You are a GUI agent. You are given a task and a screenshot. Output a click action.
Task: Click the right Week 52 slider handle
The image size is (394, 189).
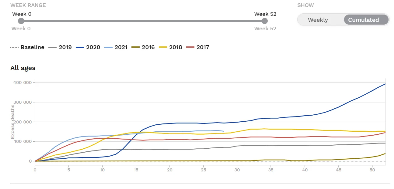coord(265,21)
